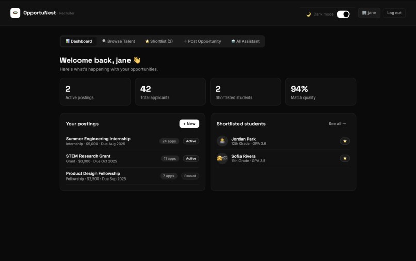Click the Paused status badge

click(x=190, y=176)
